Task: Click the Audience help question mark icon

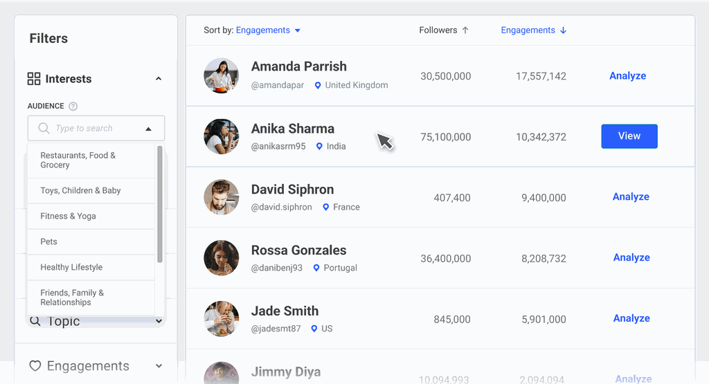Action: (73, 107)
